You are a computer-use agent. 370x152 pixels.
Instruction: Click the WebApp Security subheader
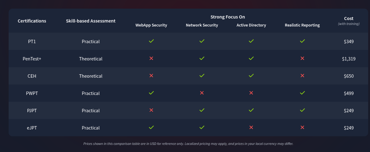tap(151, 25)
